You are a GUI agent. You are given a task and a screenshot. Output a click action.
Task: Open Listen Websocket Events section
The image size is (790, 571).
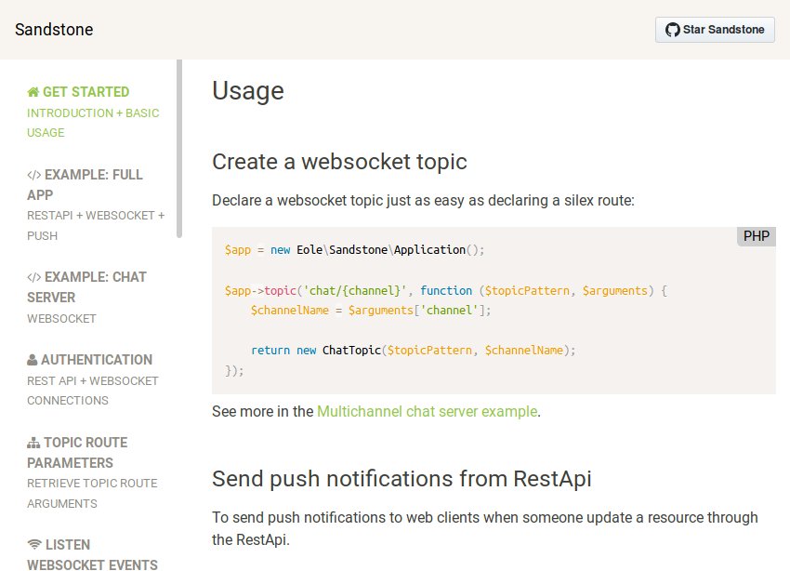click(x=93, y=554)
